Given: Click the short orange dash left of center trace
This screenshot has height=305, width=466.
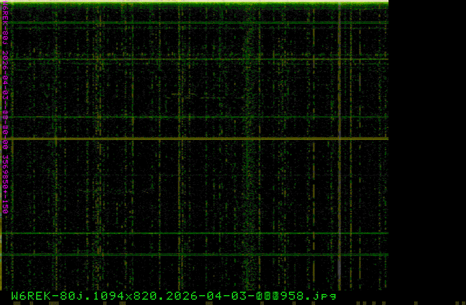Looking at the screenshot, I should tap(175, 94).
